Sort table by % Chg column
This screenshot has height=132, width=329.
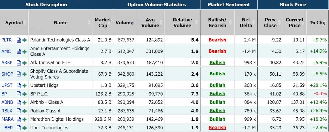(x=318, y=23)
